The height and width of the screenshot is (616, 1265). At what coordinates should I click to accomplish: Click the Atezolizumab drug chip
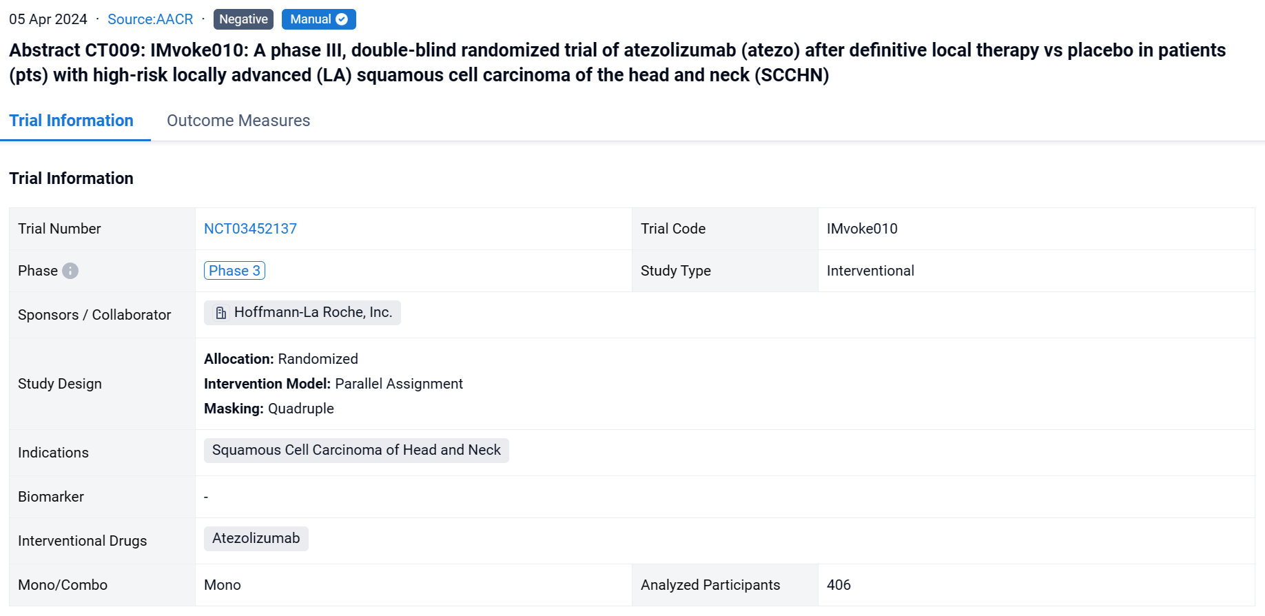point(256,539)
